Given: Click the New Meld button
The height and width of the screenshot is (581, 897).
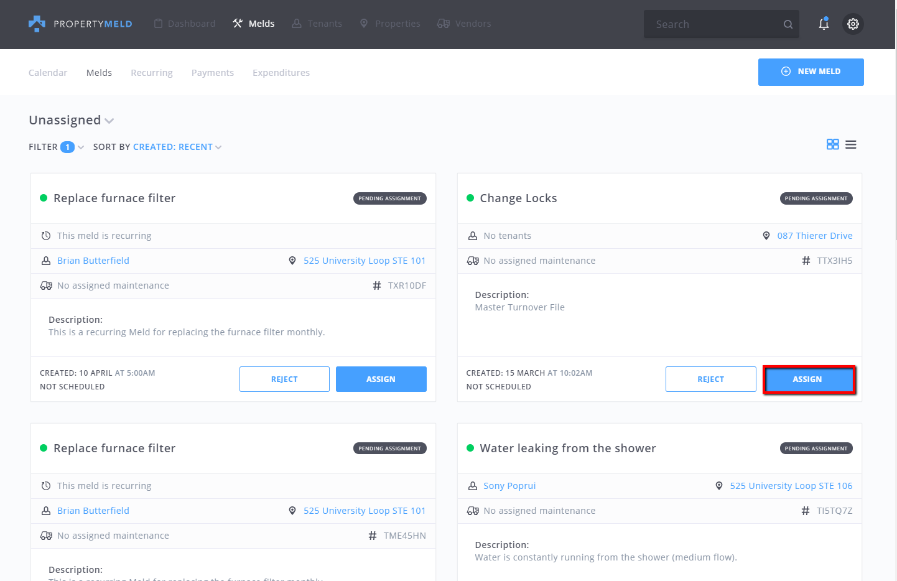Looking at the screenshot, I should 811,72.
